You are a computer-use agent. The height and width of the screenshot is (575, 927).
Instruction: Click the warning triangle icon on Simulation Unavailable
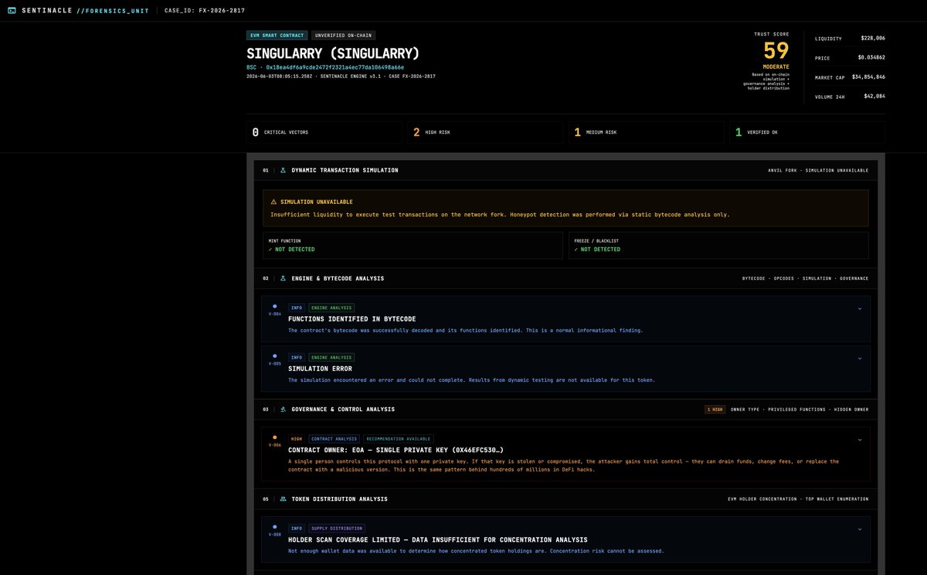pyautogui.click(x=273, y=202)
